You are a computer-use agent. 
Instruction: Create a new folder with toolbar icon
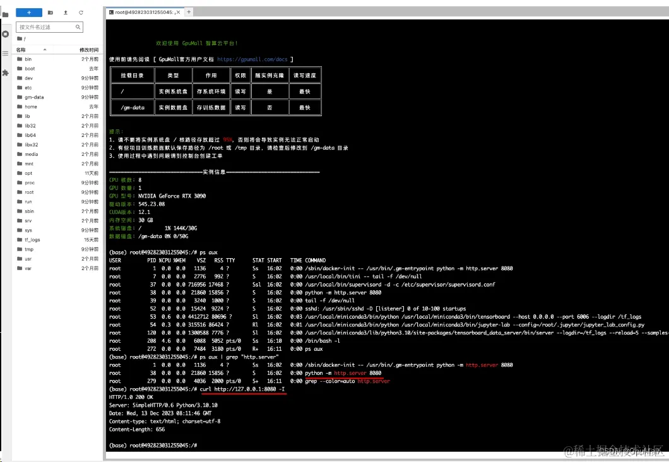pos(50,13)
